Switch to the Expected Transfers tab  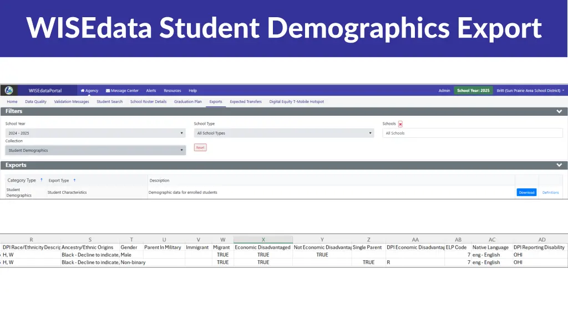click(246, 102)
